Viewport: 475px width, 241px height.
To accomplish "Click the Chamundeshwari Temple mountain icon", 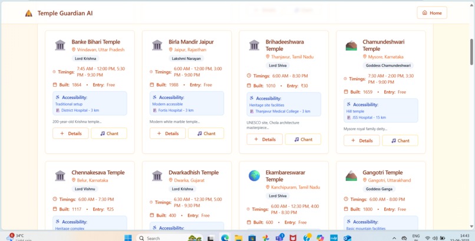I will point(351,45).
